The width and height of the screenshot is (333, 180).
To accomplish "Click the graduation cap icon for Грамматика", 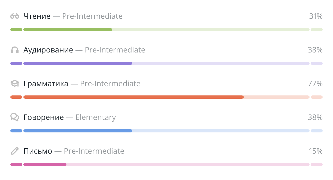I will pyautogui.click(x=15, y=84).
